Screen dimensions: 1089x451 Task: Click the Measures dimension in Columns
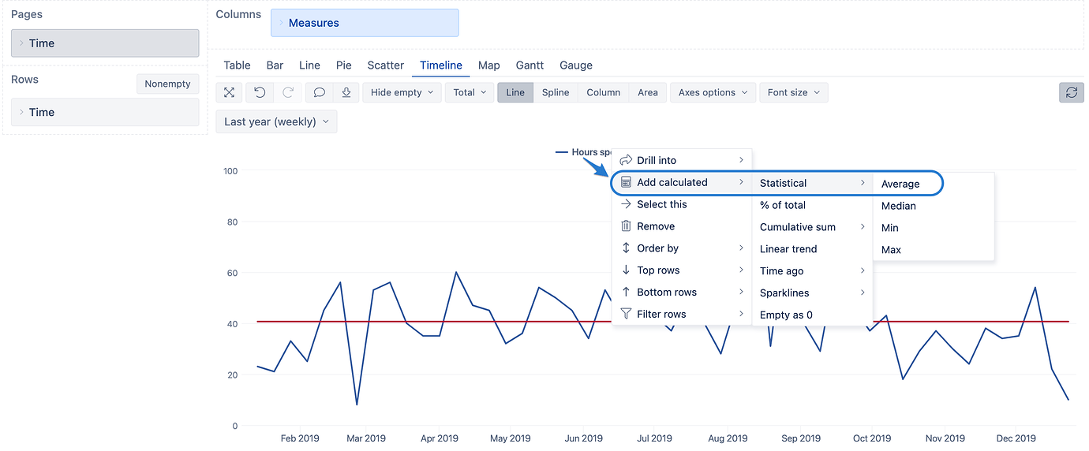(365, 23)
